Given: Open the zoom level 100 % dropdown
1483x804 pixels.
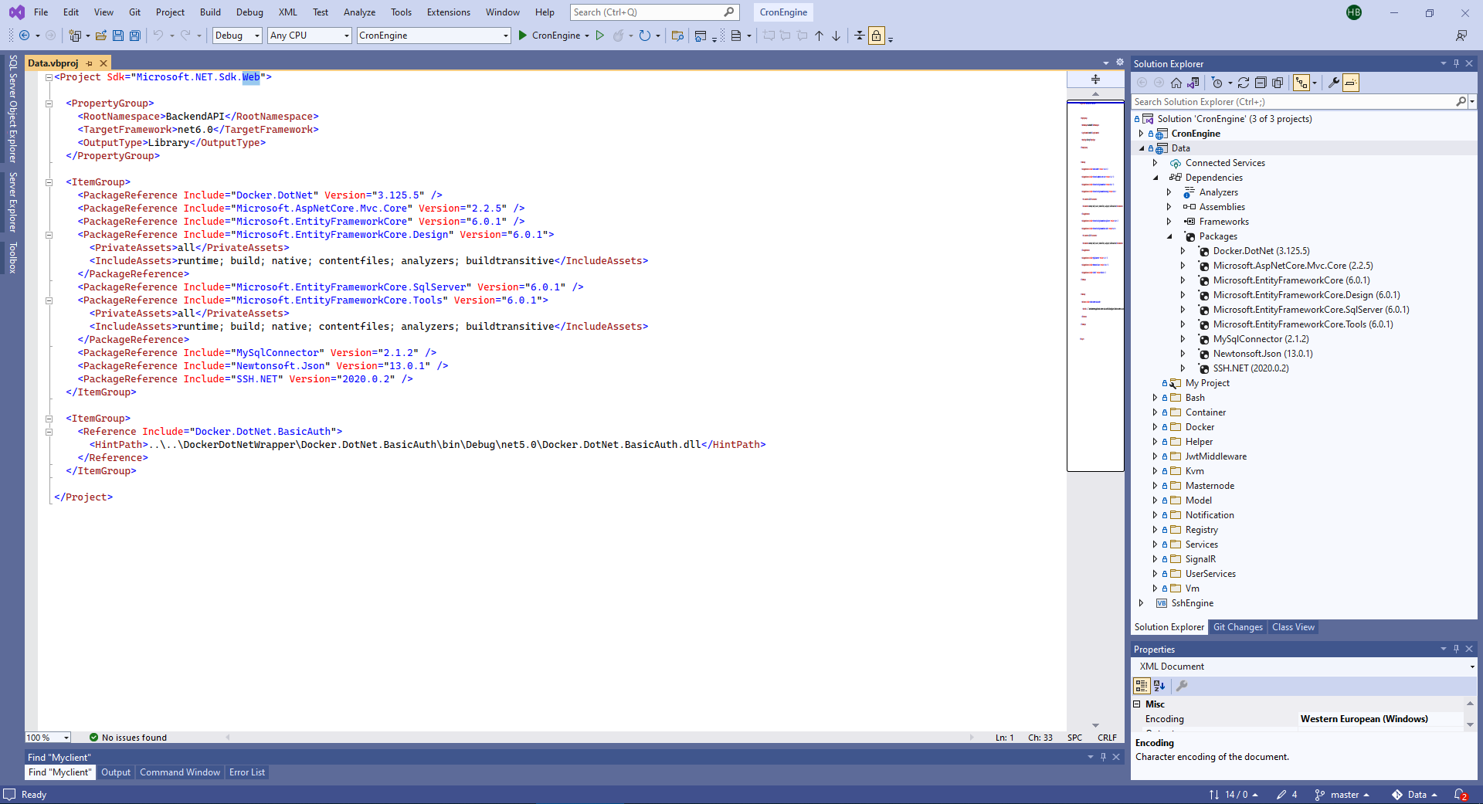Looking at the screenshot, I should [x=48, y=738].
